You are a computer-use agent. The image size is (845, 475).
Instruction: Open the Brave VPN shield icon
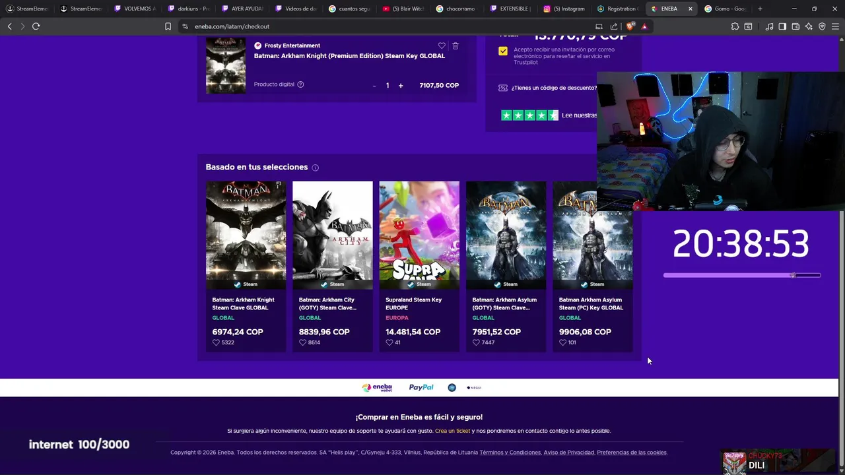pyautogui.click(x=822, y=26)
